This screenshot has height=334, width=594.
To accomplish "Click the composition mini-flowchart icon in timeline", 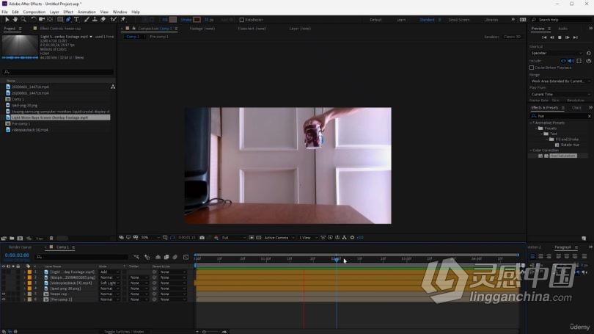I will pyautogui.click(x=136, y=258).
